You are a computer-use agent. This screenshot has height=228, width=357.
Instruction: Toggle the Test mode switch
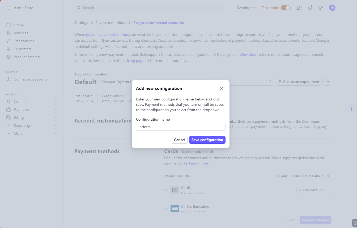(286, 8)
